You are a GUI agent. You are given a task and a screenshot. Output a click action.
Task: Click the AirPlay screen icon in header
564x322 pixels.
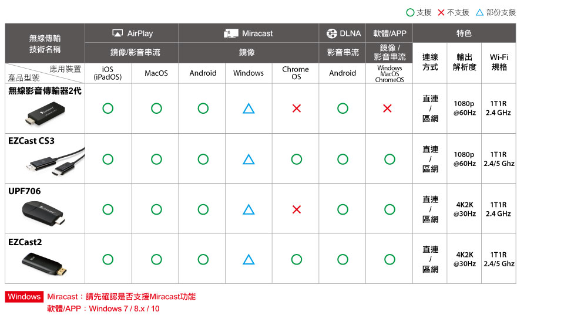pyautogui.click(x=117, y=33)
